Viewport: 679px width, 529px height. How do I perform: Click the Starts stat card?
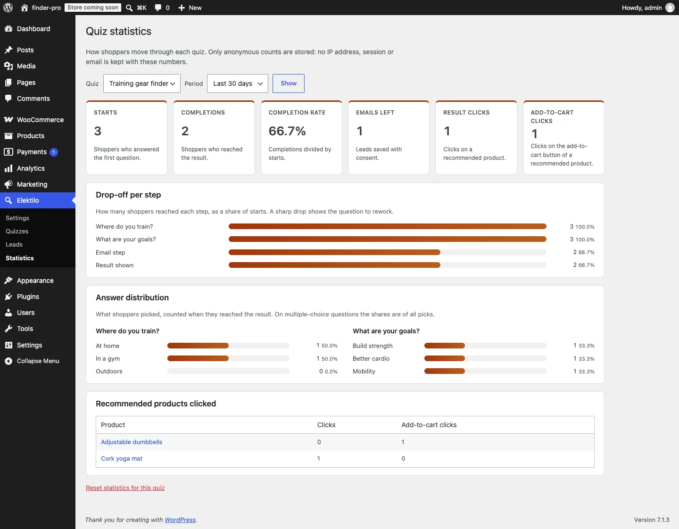pos(126,138)
